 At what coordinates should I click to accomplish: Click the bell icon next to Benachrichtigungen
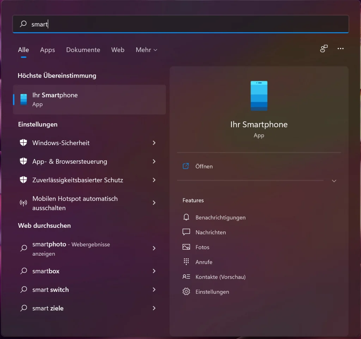[186, 217]
